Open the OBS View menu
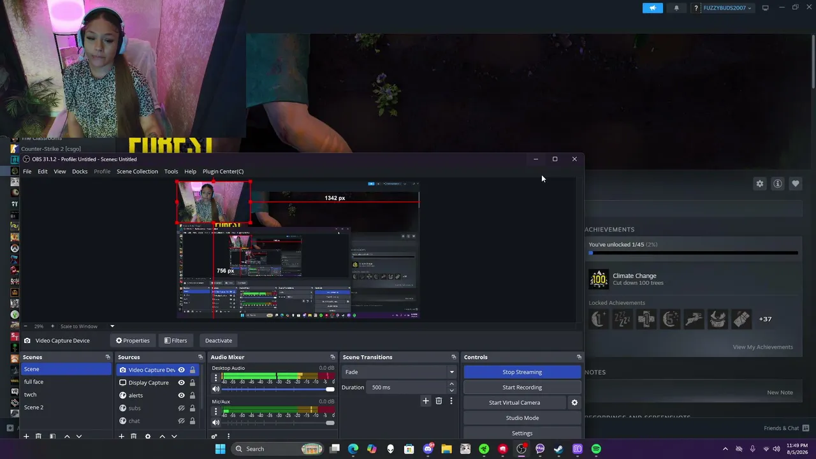The width and height of the screenshot is (816, 459). [60, 171]
